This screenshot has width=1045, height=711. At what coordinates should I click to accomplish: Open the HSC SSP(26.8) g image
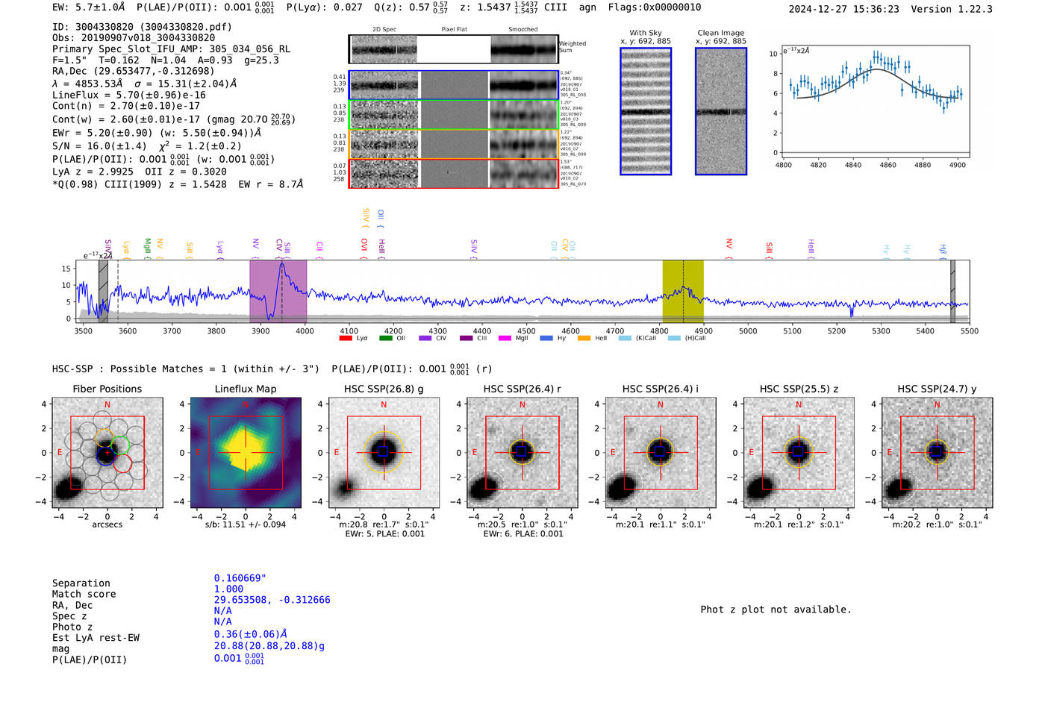pos(384,454)
